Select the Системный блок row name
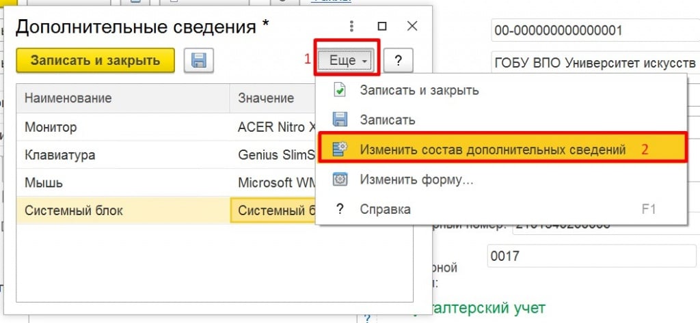 74,210
